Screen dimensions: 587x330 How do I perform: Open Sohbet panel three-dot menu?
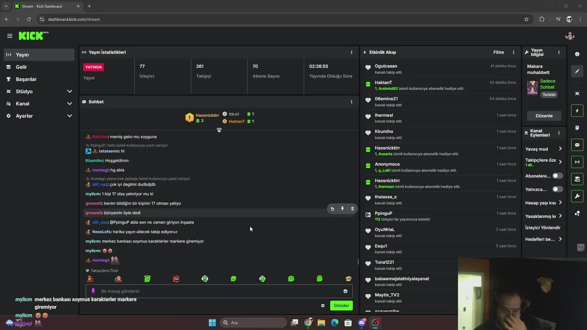(x=352, y=102)
